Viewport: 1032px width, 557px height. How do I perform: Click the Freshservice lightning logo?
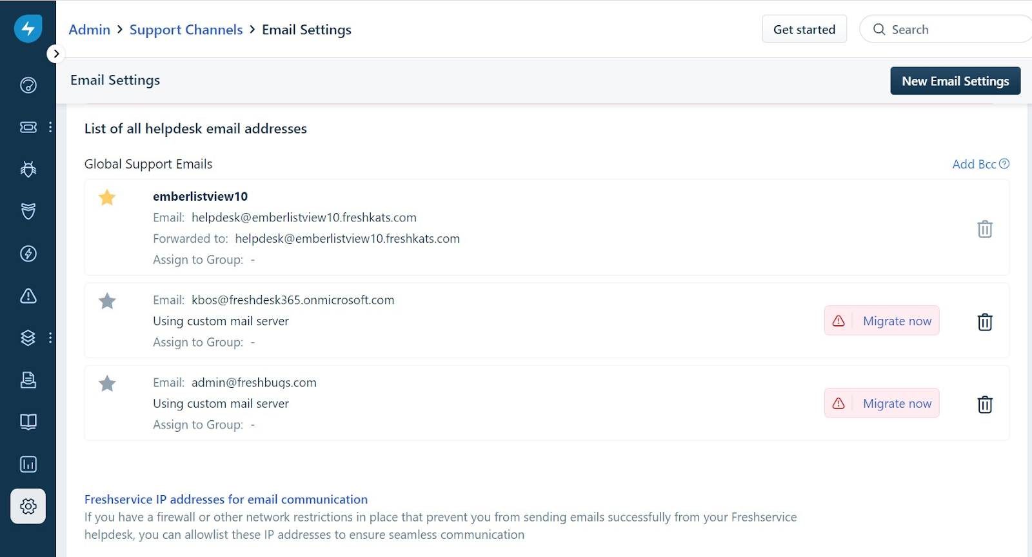(28, 28)
